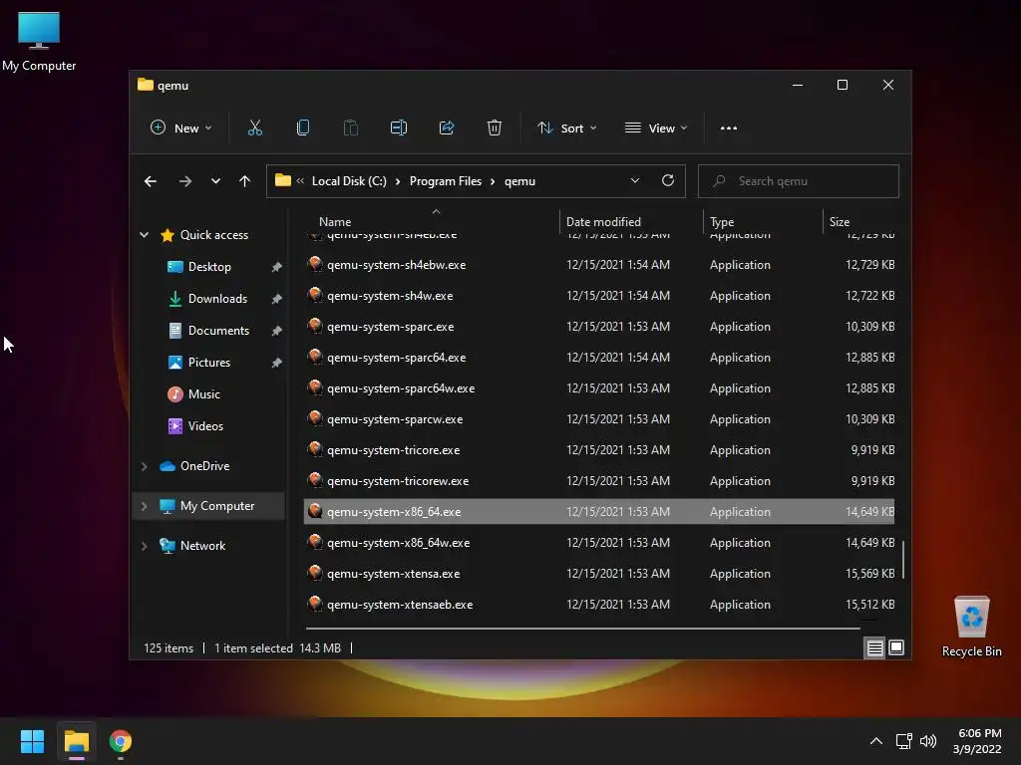This screenshot has width=1021, height=765.
Task: Expand OneDrive in navigation pane
Action: point(144,466)
